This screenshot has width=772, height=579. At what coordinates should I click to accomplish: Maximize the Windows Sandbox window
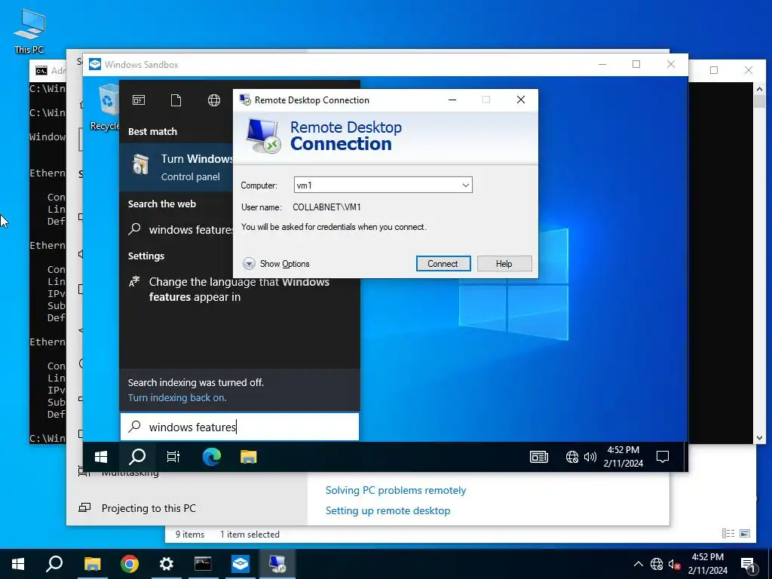coord(636,64)
